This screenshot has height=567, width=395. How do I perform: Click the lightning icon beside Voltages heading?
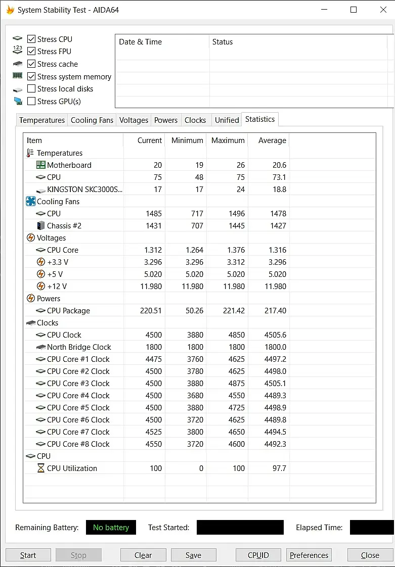31,238
